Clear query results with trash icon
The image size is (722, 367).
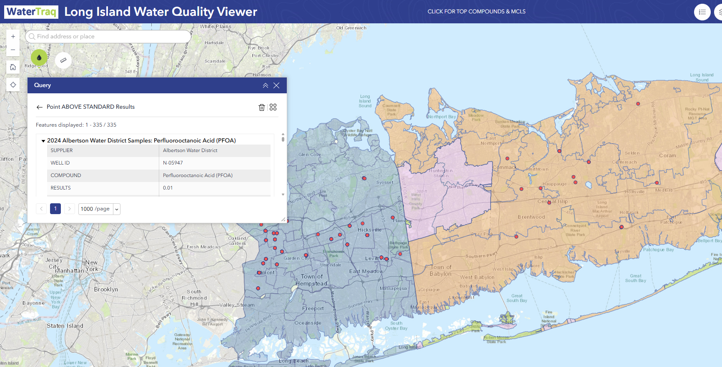click(x=262, y=107)
